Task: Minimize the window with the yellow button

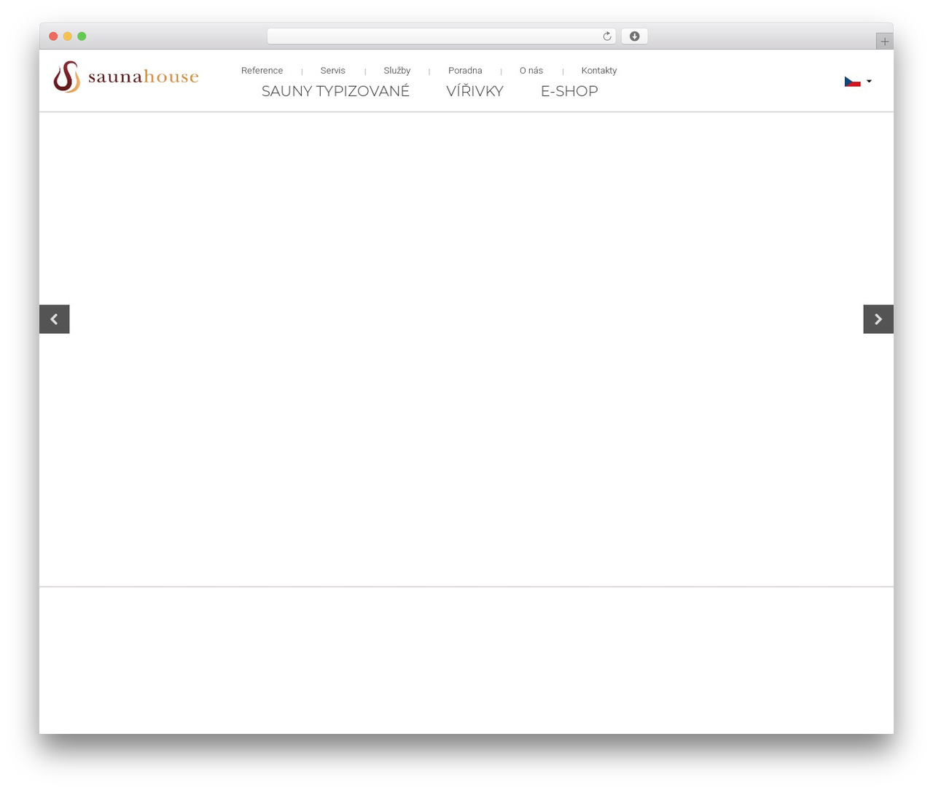Action: coord(68,36)
